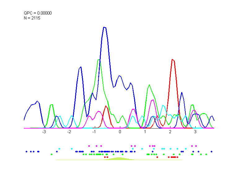Image resolution: width=238 pixels, height=178 pixels.
Task: Click the x-axis tick label "1"
Action: click(x=145, y=132)
